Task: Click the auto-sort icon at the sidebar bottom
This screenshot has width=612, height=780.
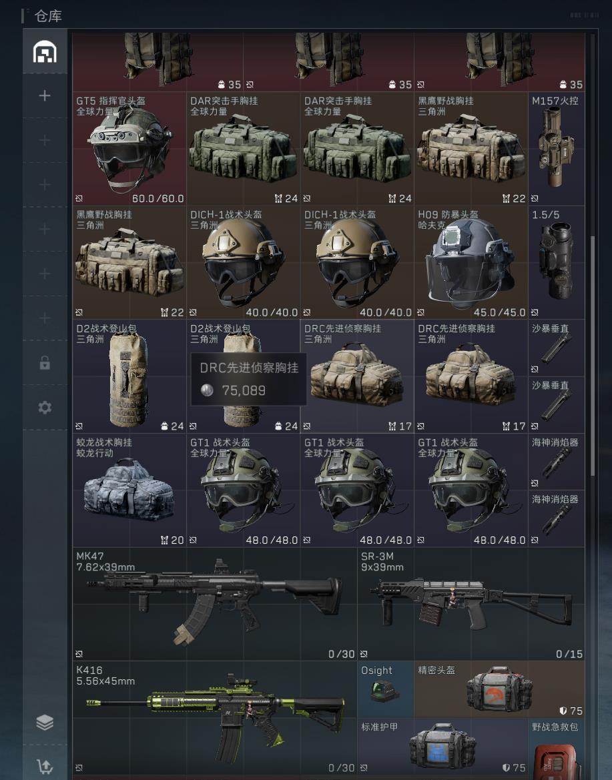Action: pos(45,767)
